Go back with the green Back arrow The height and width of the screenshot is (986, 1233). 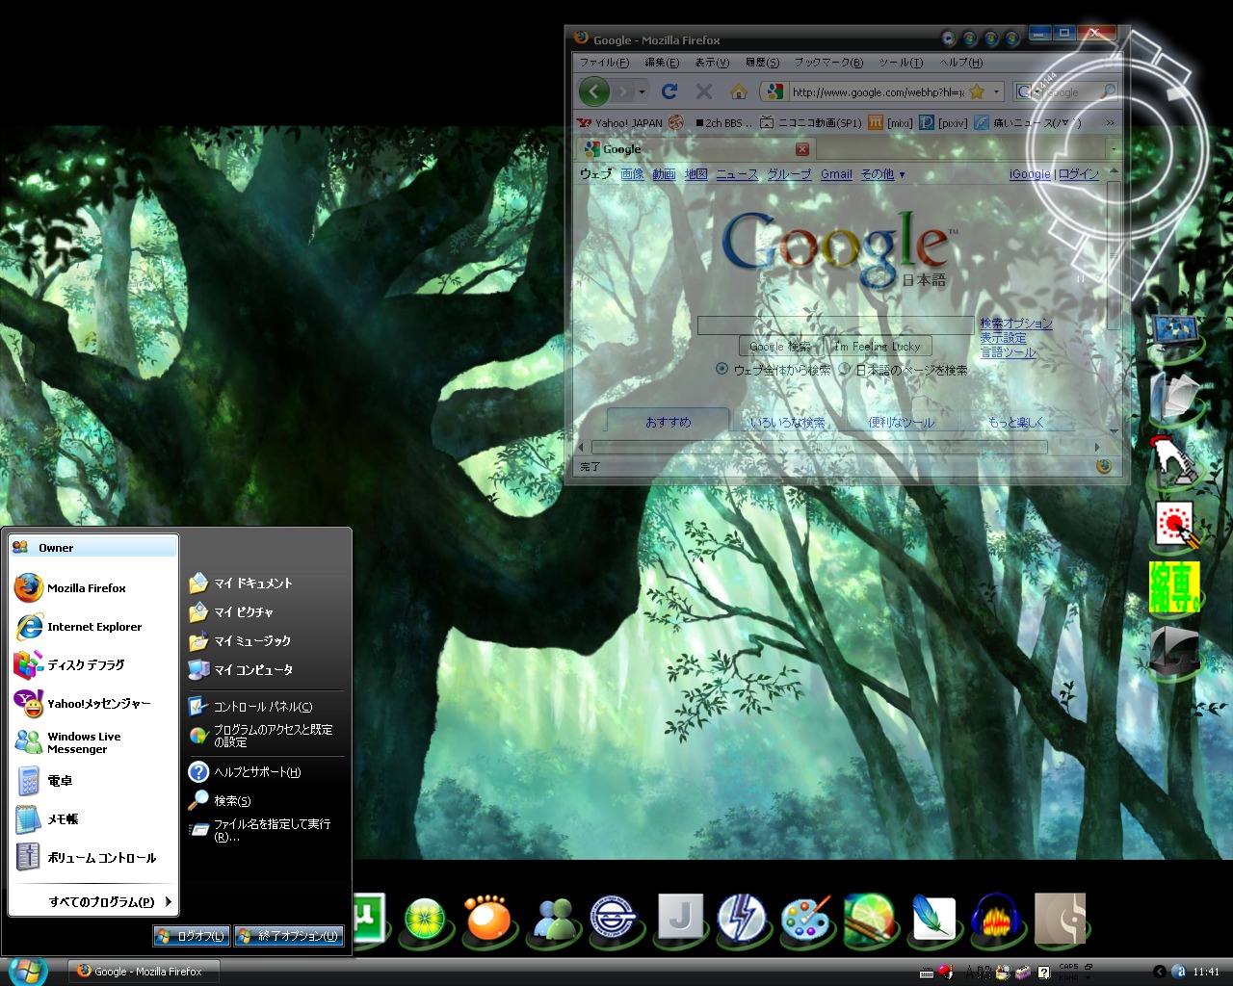[x=595, y=91]
